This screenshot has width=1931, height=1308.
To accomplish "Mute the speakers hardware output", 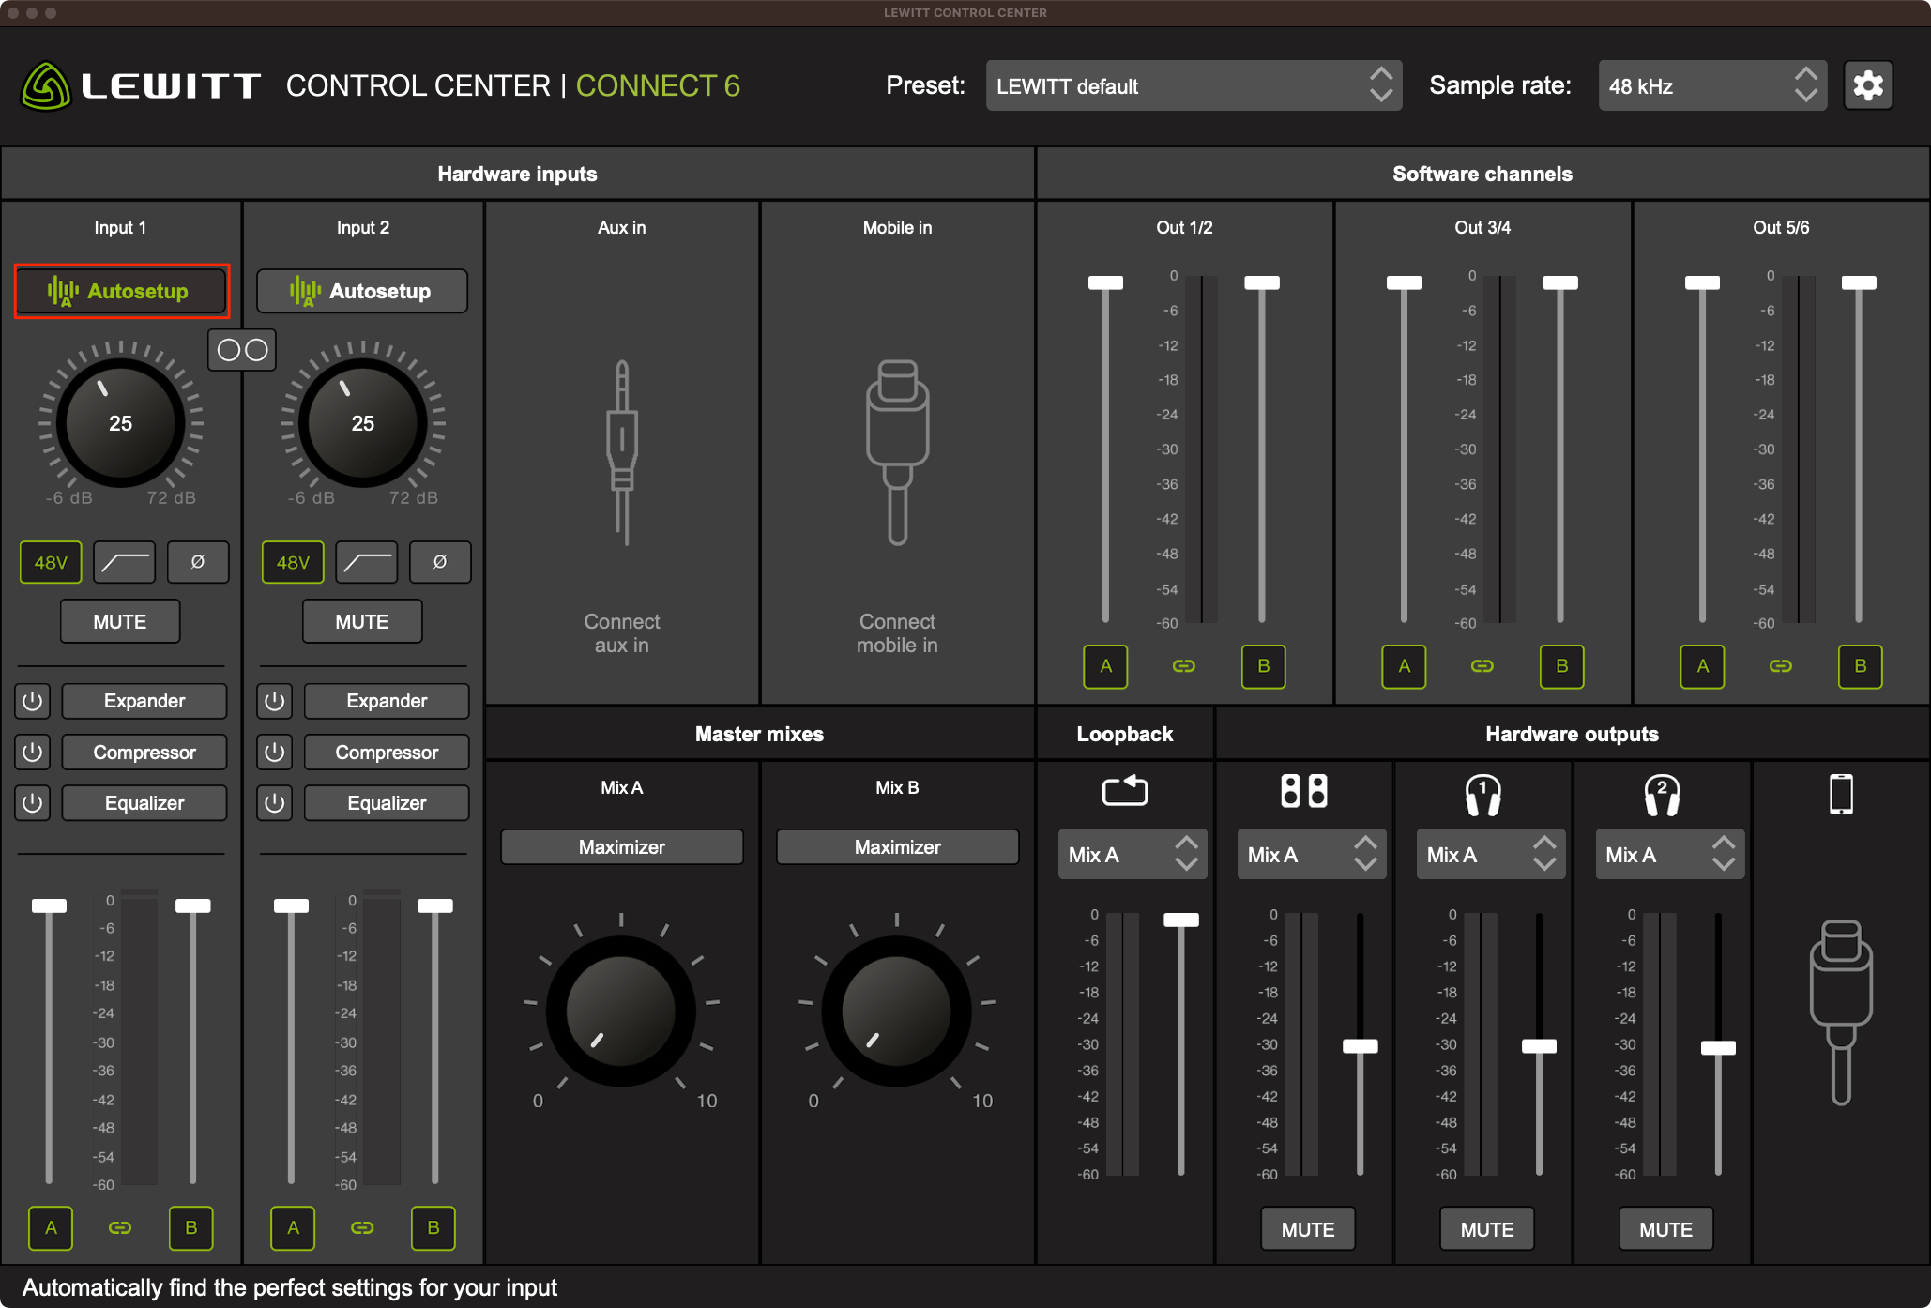I will (1308, 1229).
